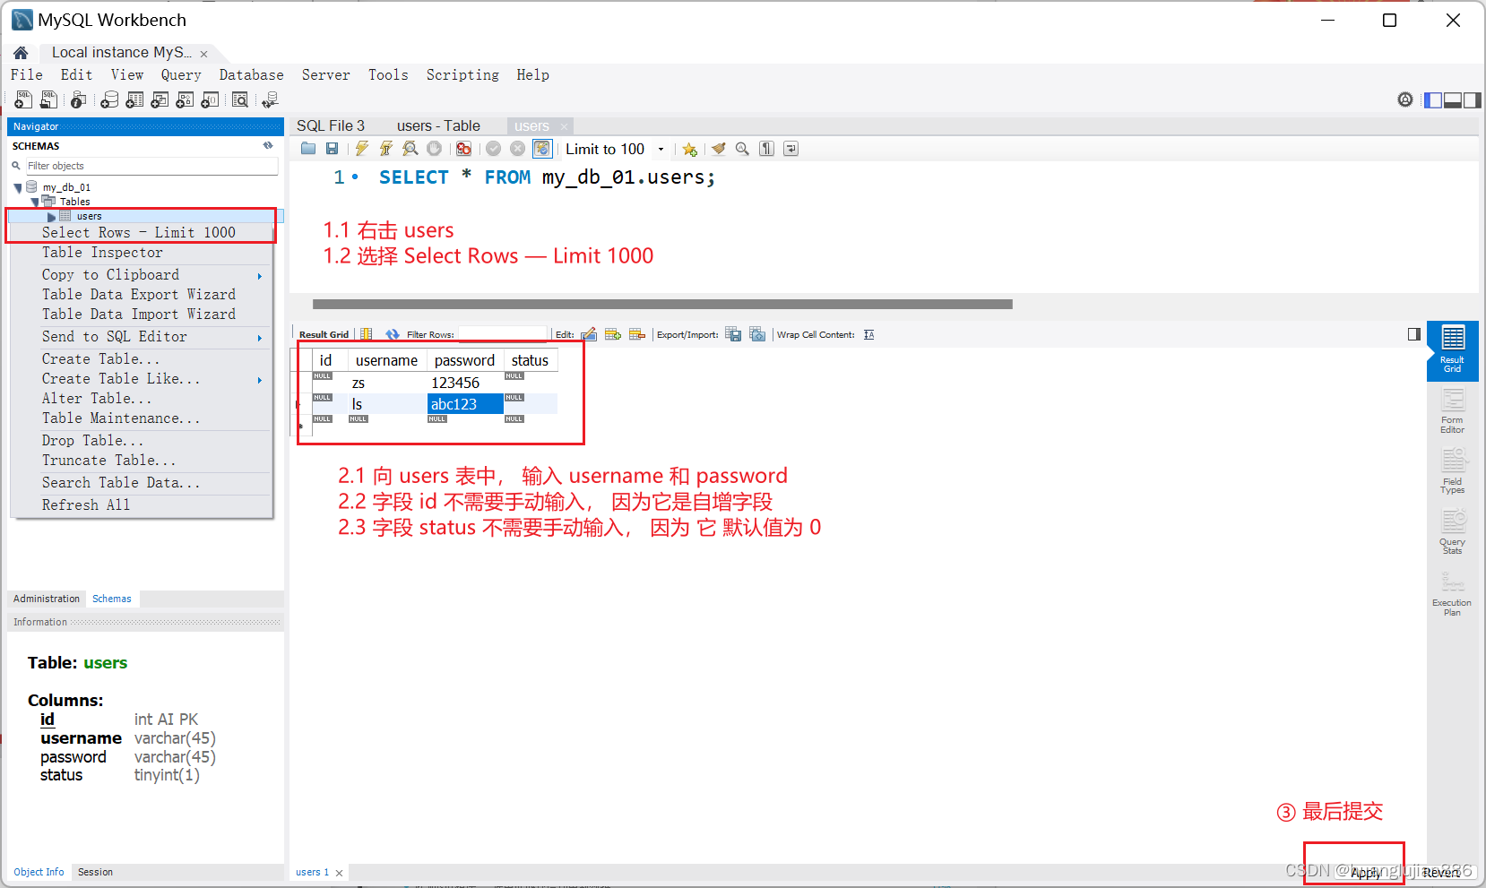Create new stored procedure icon

pos(185,99)
